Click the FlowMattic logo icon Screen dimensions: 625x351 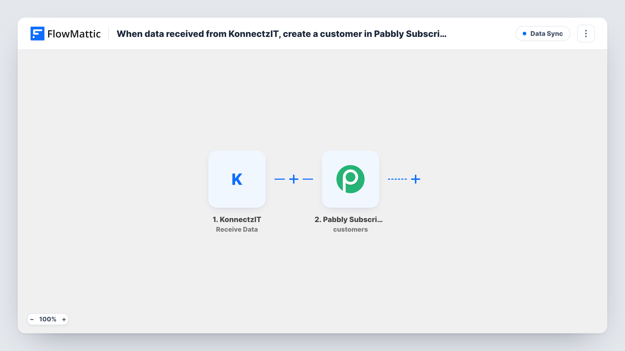(37, 34)
